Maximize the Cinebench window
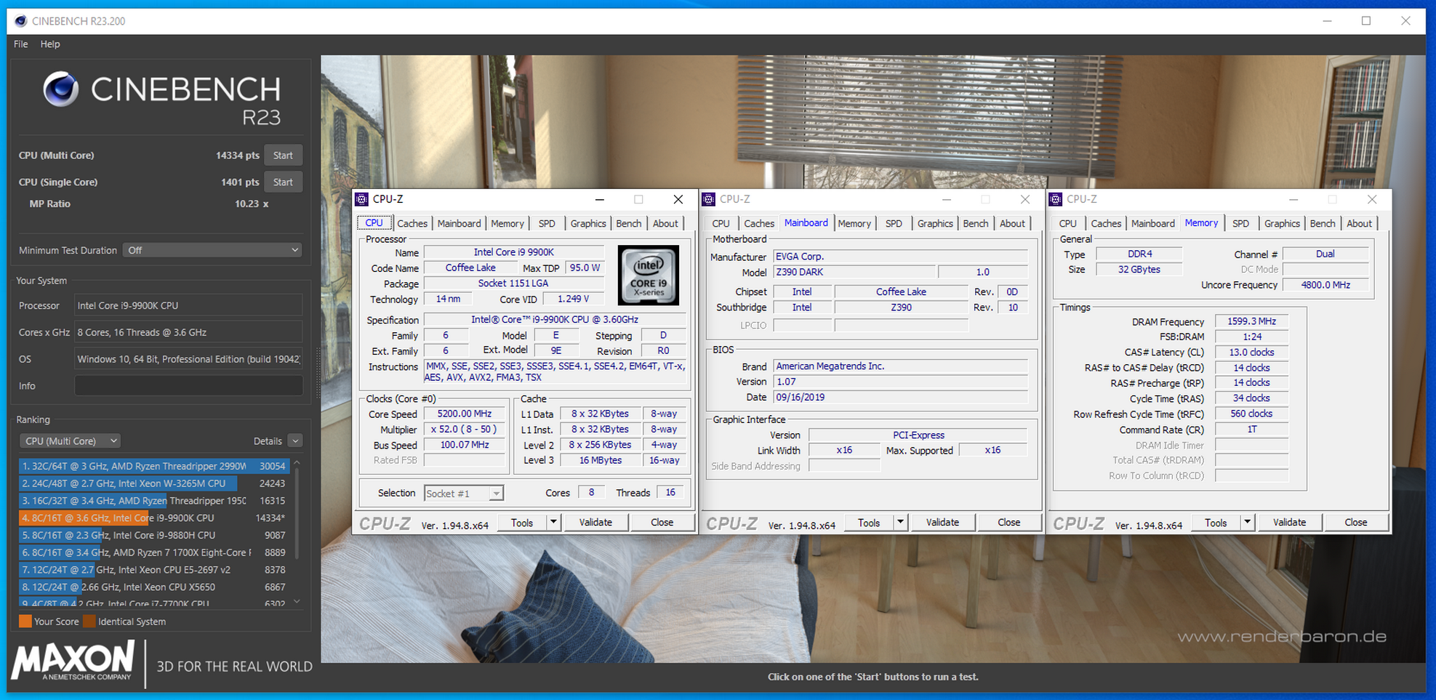The height and width of the screenshot is (700, 1436). [x=1366, y=21]
